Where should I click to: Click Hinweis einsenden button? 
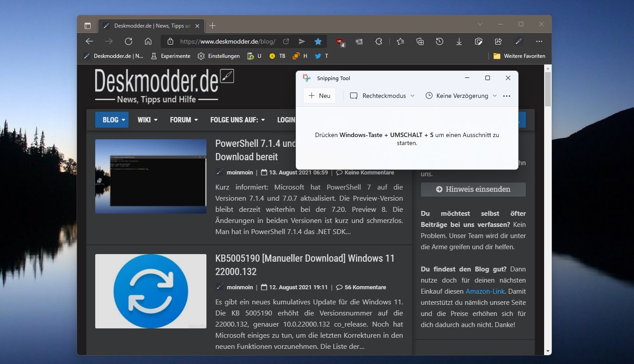coord(473,189)
